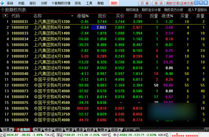Sort by 买价 column header

(120, 16)
